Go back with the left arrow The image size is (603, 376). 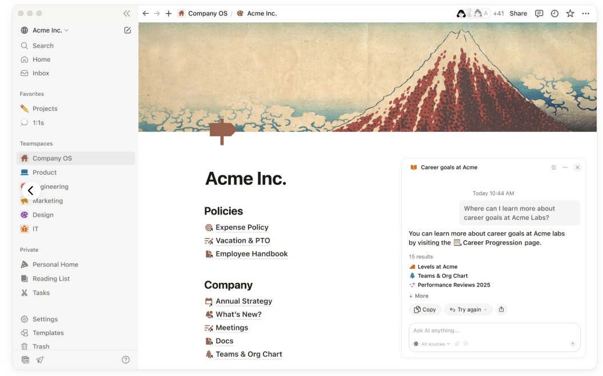145,14
